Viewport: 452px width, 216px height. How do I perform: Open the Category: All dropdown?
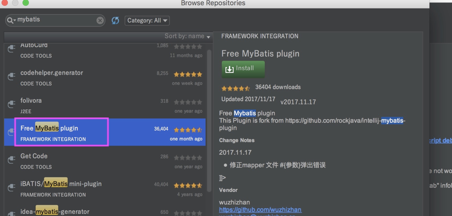point(147,20)
